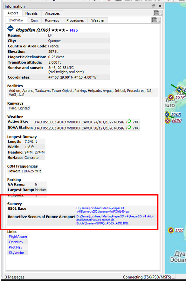The width and height of the screenshot is (186, 281).
Task: Click the Connecting (FSX/P3D/MSFS) status text
Action: point(149,277)
